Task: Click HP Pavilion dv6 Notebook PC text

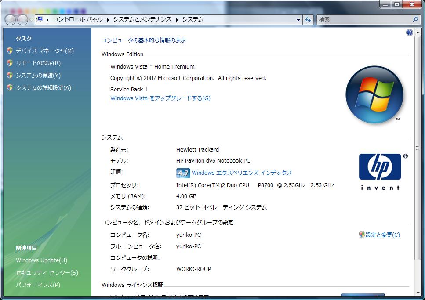Action: point(213,160)
